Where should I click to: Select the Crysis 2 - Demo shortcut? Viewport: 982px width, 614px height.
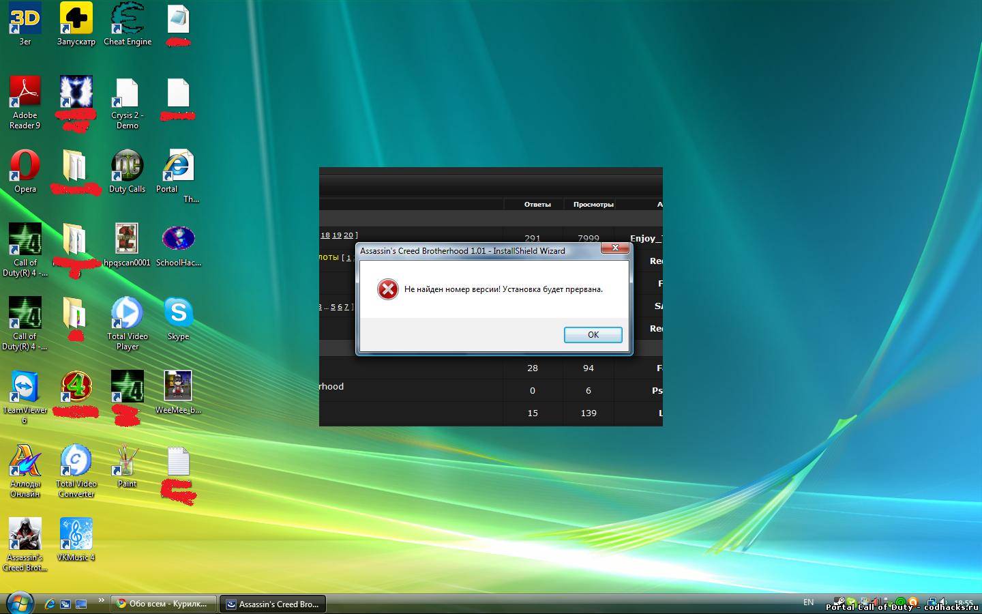tap(128, 102)
